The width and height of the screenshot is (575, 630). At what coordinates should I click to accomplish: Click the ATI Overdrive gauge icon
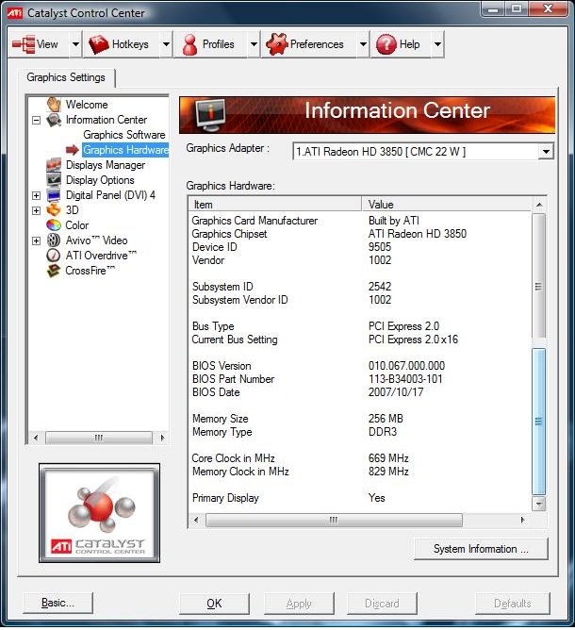[54, 256]
